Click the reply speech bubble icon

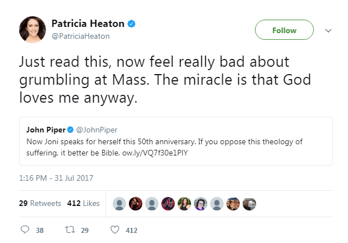click(25, 230)
